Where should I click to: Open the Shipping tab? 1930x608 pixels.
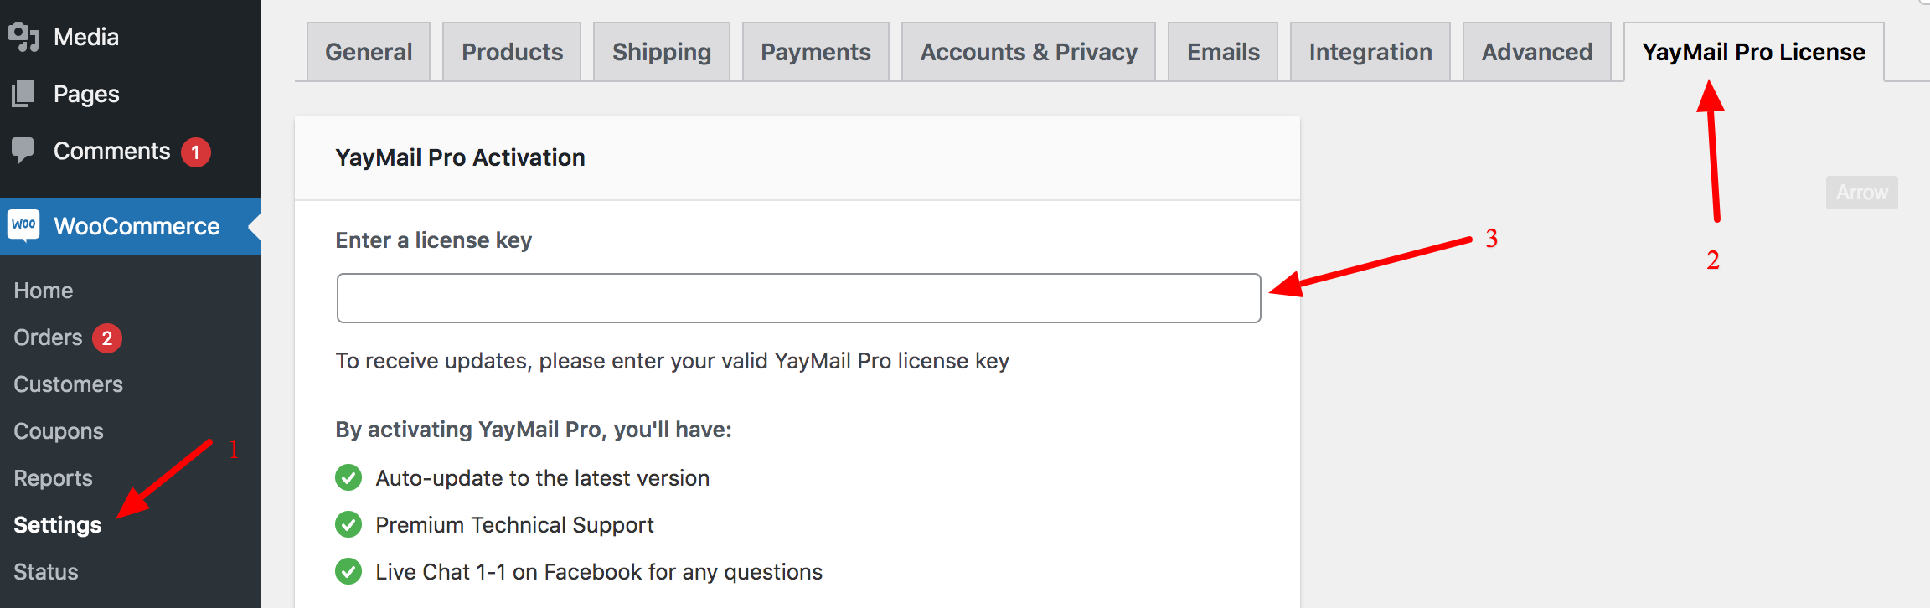pyautogui.click(x=662, y=52)
